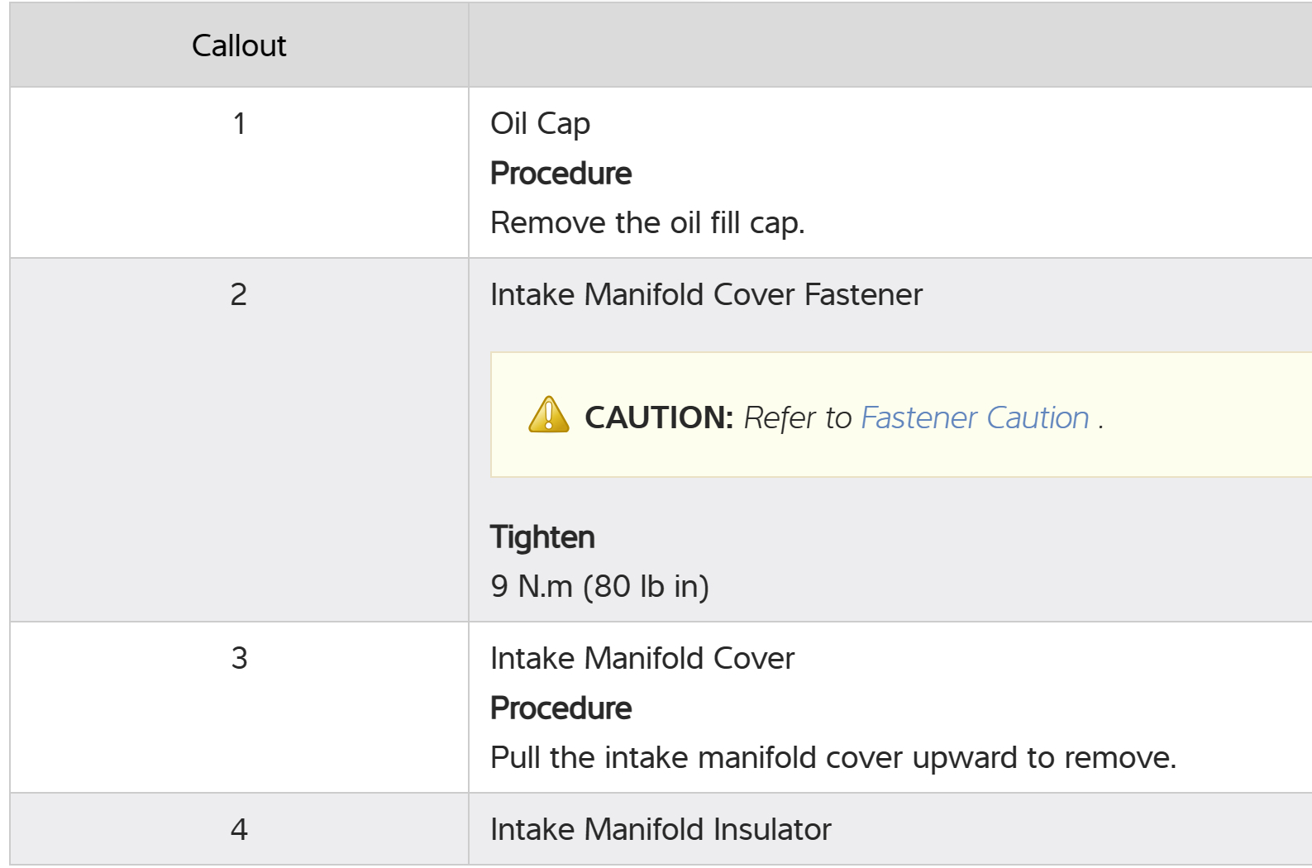Screen dimensions: 1312x868
Task: Click the bold CAUTION: label
Action: [x=658, y=418]
